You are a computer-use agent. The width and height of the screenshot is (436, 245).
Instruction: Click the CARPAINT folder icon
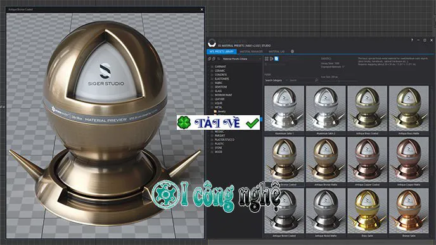(212, 66)
